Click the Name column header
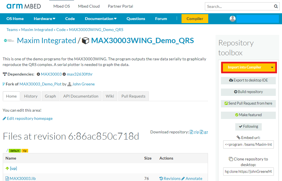282x181 pixels. click(11, 158)
